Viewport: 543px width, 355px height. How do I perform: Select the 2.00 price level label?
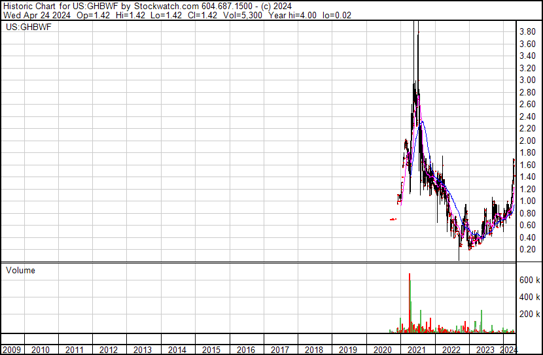tap(527, 141)
